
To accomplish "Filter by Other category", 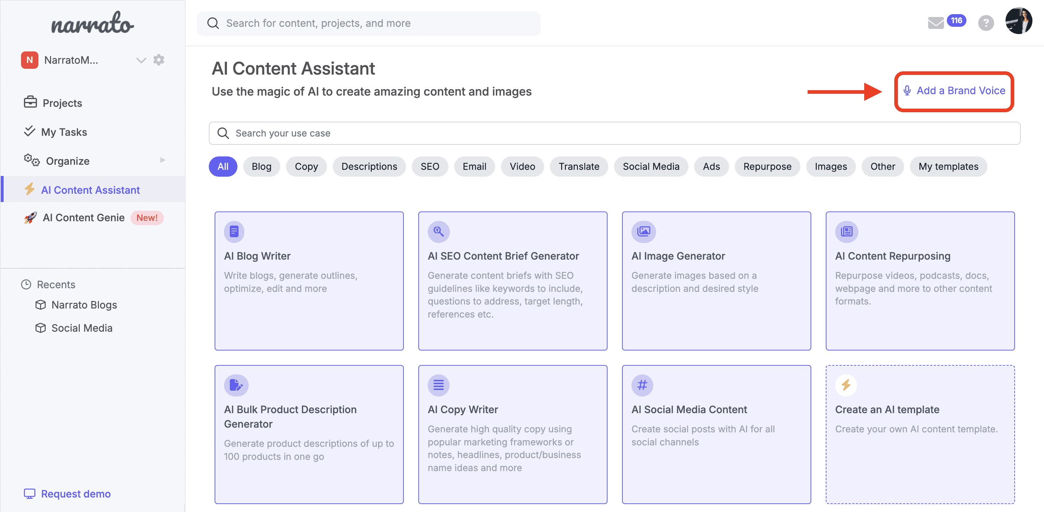I will 883,166.
